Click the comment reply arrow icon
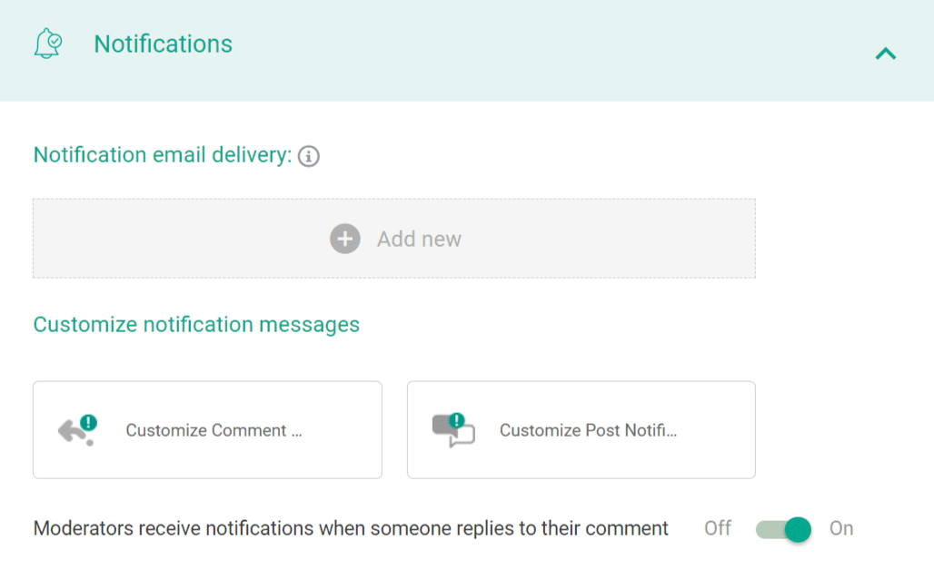934x569 pixels. [x=72, y=432]
